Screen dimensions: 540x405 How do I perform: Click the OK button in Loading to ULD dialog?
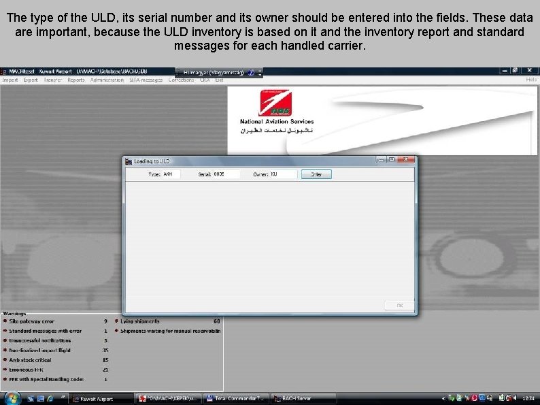[x=399, y=306]
